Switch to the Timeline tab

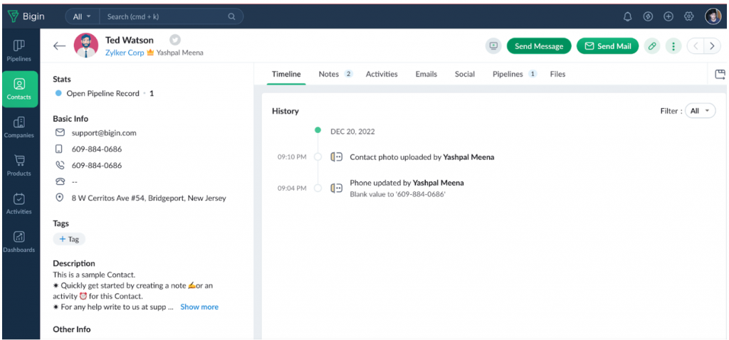tap(286, 74)
